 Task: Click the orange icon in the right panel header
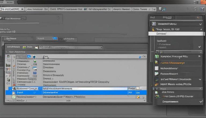point(198,17)
